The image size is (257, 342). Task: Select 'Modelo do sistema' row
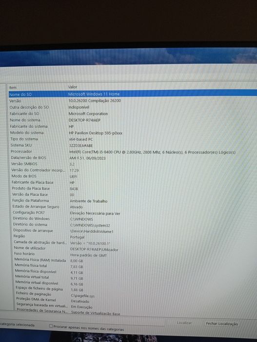(27, 132)
